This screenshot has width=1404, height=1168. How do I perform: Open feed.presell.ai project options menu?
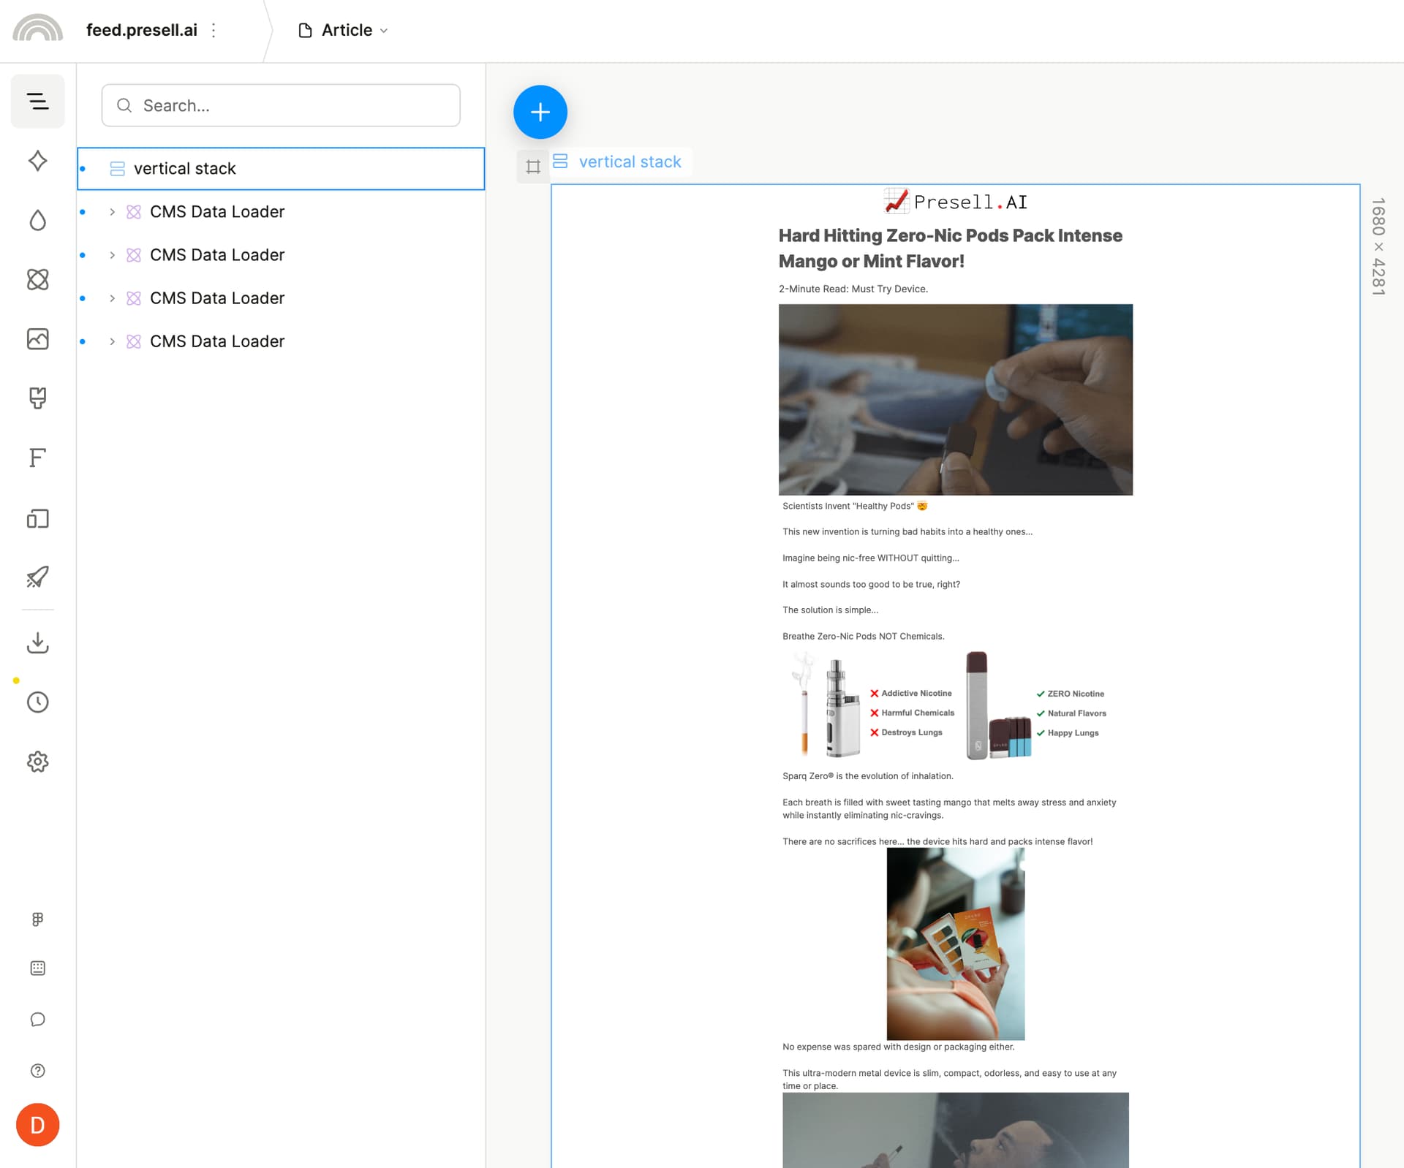(214, 30)
